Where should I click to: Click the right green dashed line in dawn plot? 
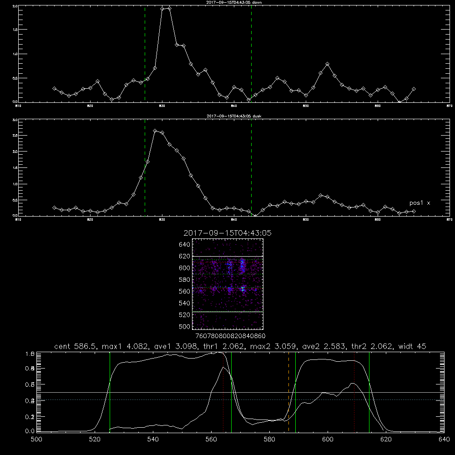(x=251, y=54)
